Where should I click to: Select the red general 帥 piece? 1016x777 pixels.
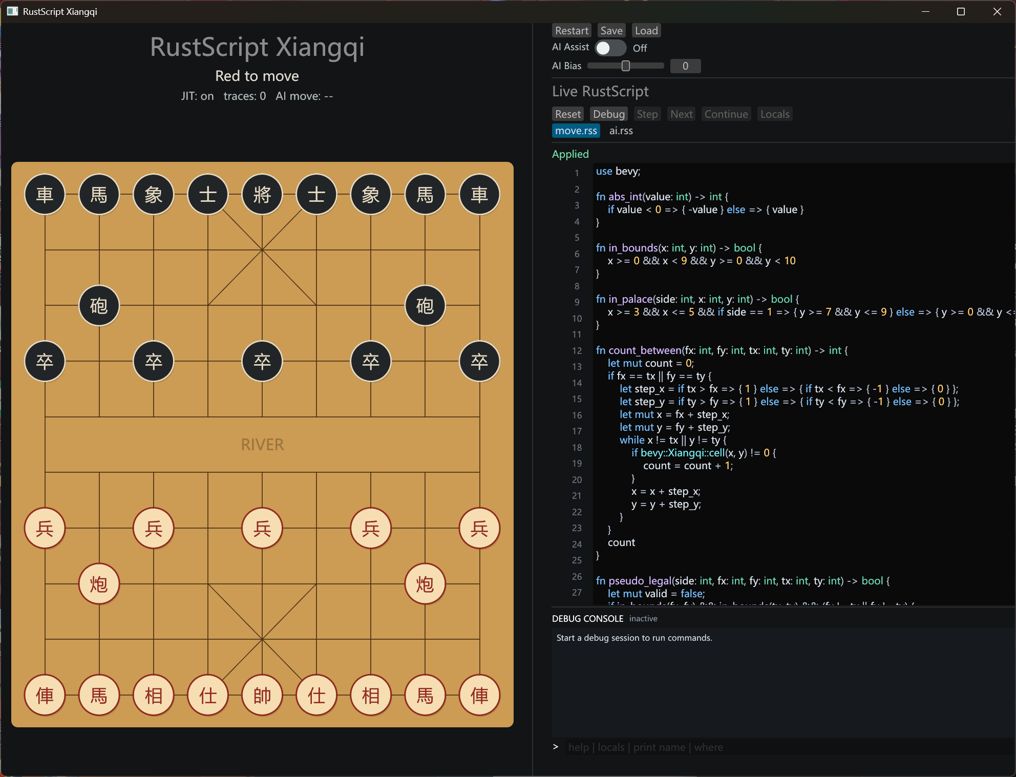pos(262,695)
